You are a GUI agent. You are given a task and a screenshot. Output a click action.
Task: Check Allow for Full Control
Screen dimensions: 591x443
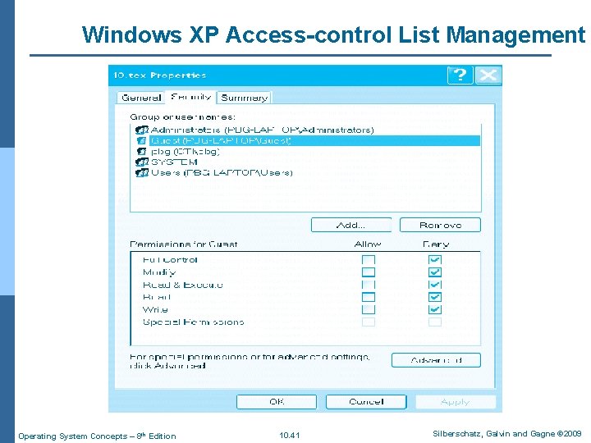click(x=369, y=260)
